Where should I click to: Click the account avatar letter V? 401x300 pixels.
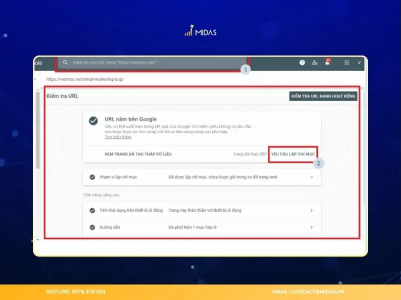(359, 62)
